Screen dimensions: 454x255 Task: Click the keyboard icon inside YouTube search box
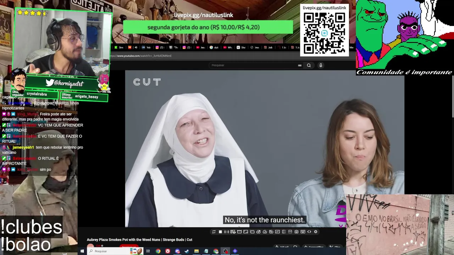pyautogui.click(x=300, y=65)
